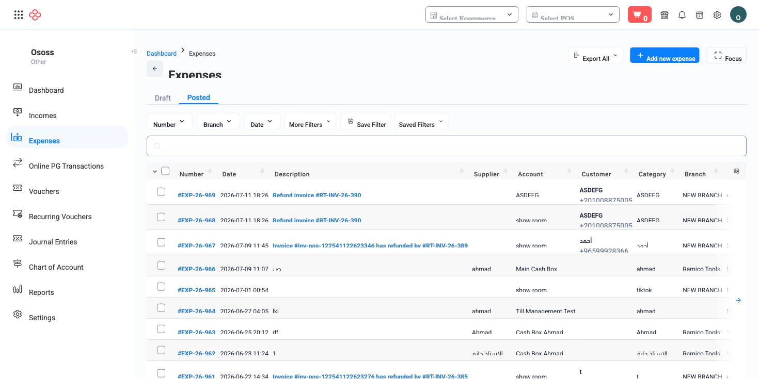Tick the checkbox for expense #EXP-26-966

pos(161,266)
